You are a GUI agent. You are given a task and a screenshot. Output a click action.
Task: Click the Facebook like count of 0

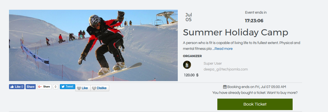[22, 87]
